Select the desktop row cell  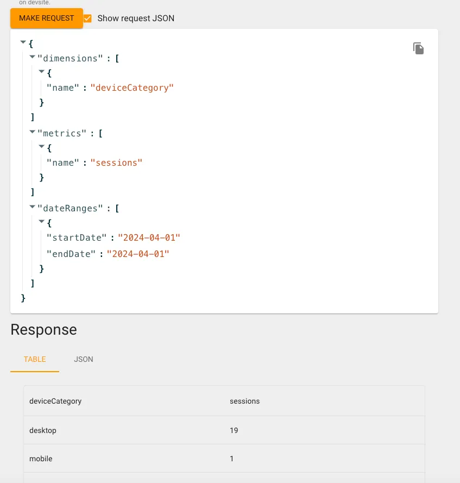(x=43, y=430)
